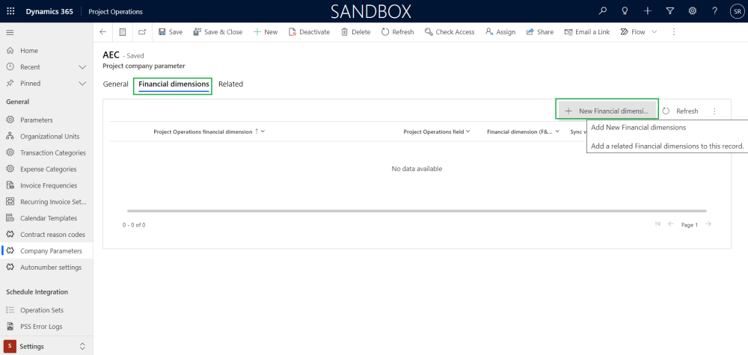This screenshot has height=355, width=748.
Task: Click New Financial dimensions button
Action: pyautogui.click(x=607, y=111)
